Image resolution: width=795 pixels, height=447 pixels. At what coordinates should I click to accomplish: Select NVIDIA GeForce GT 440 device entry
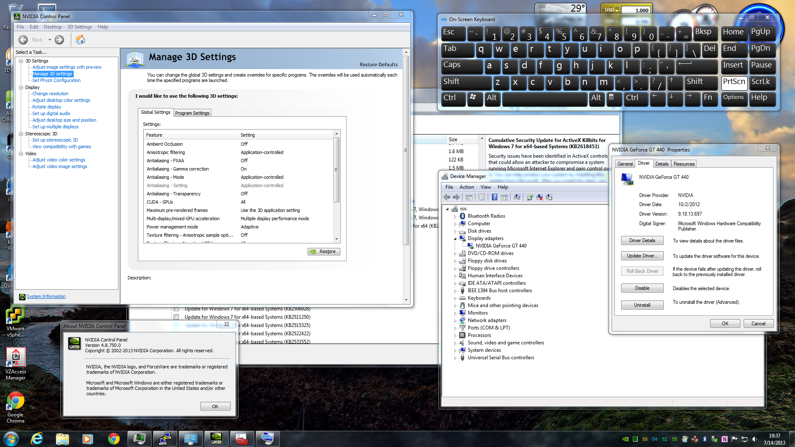click(501, 246)
